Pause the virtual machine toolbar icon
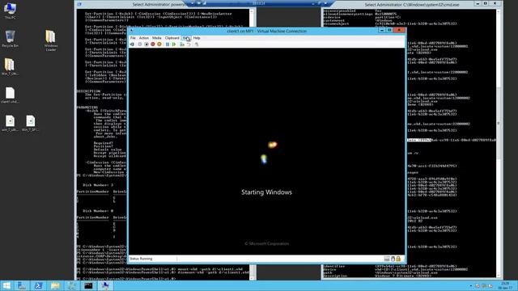This screenshot has height=291, width=518. [x=168, y=44]
